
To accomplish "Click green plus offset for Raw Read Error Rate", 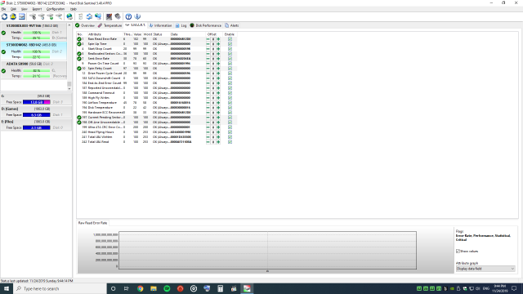I will tap(218, 39).
